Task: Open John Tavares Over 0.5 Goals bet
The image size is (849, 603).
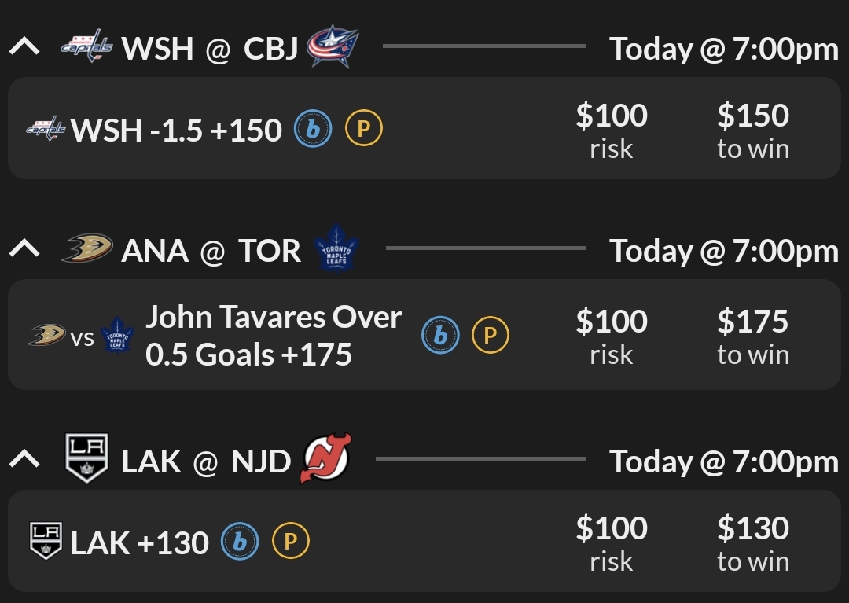Action: coord(273,336)
